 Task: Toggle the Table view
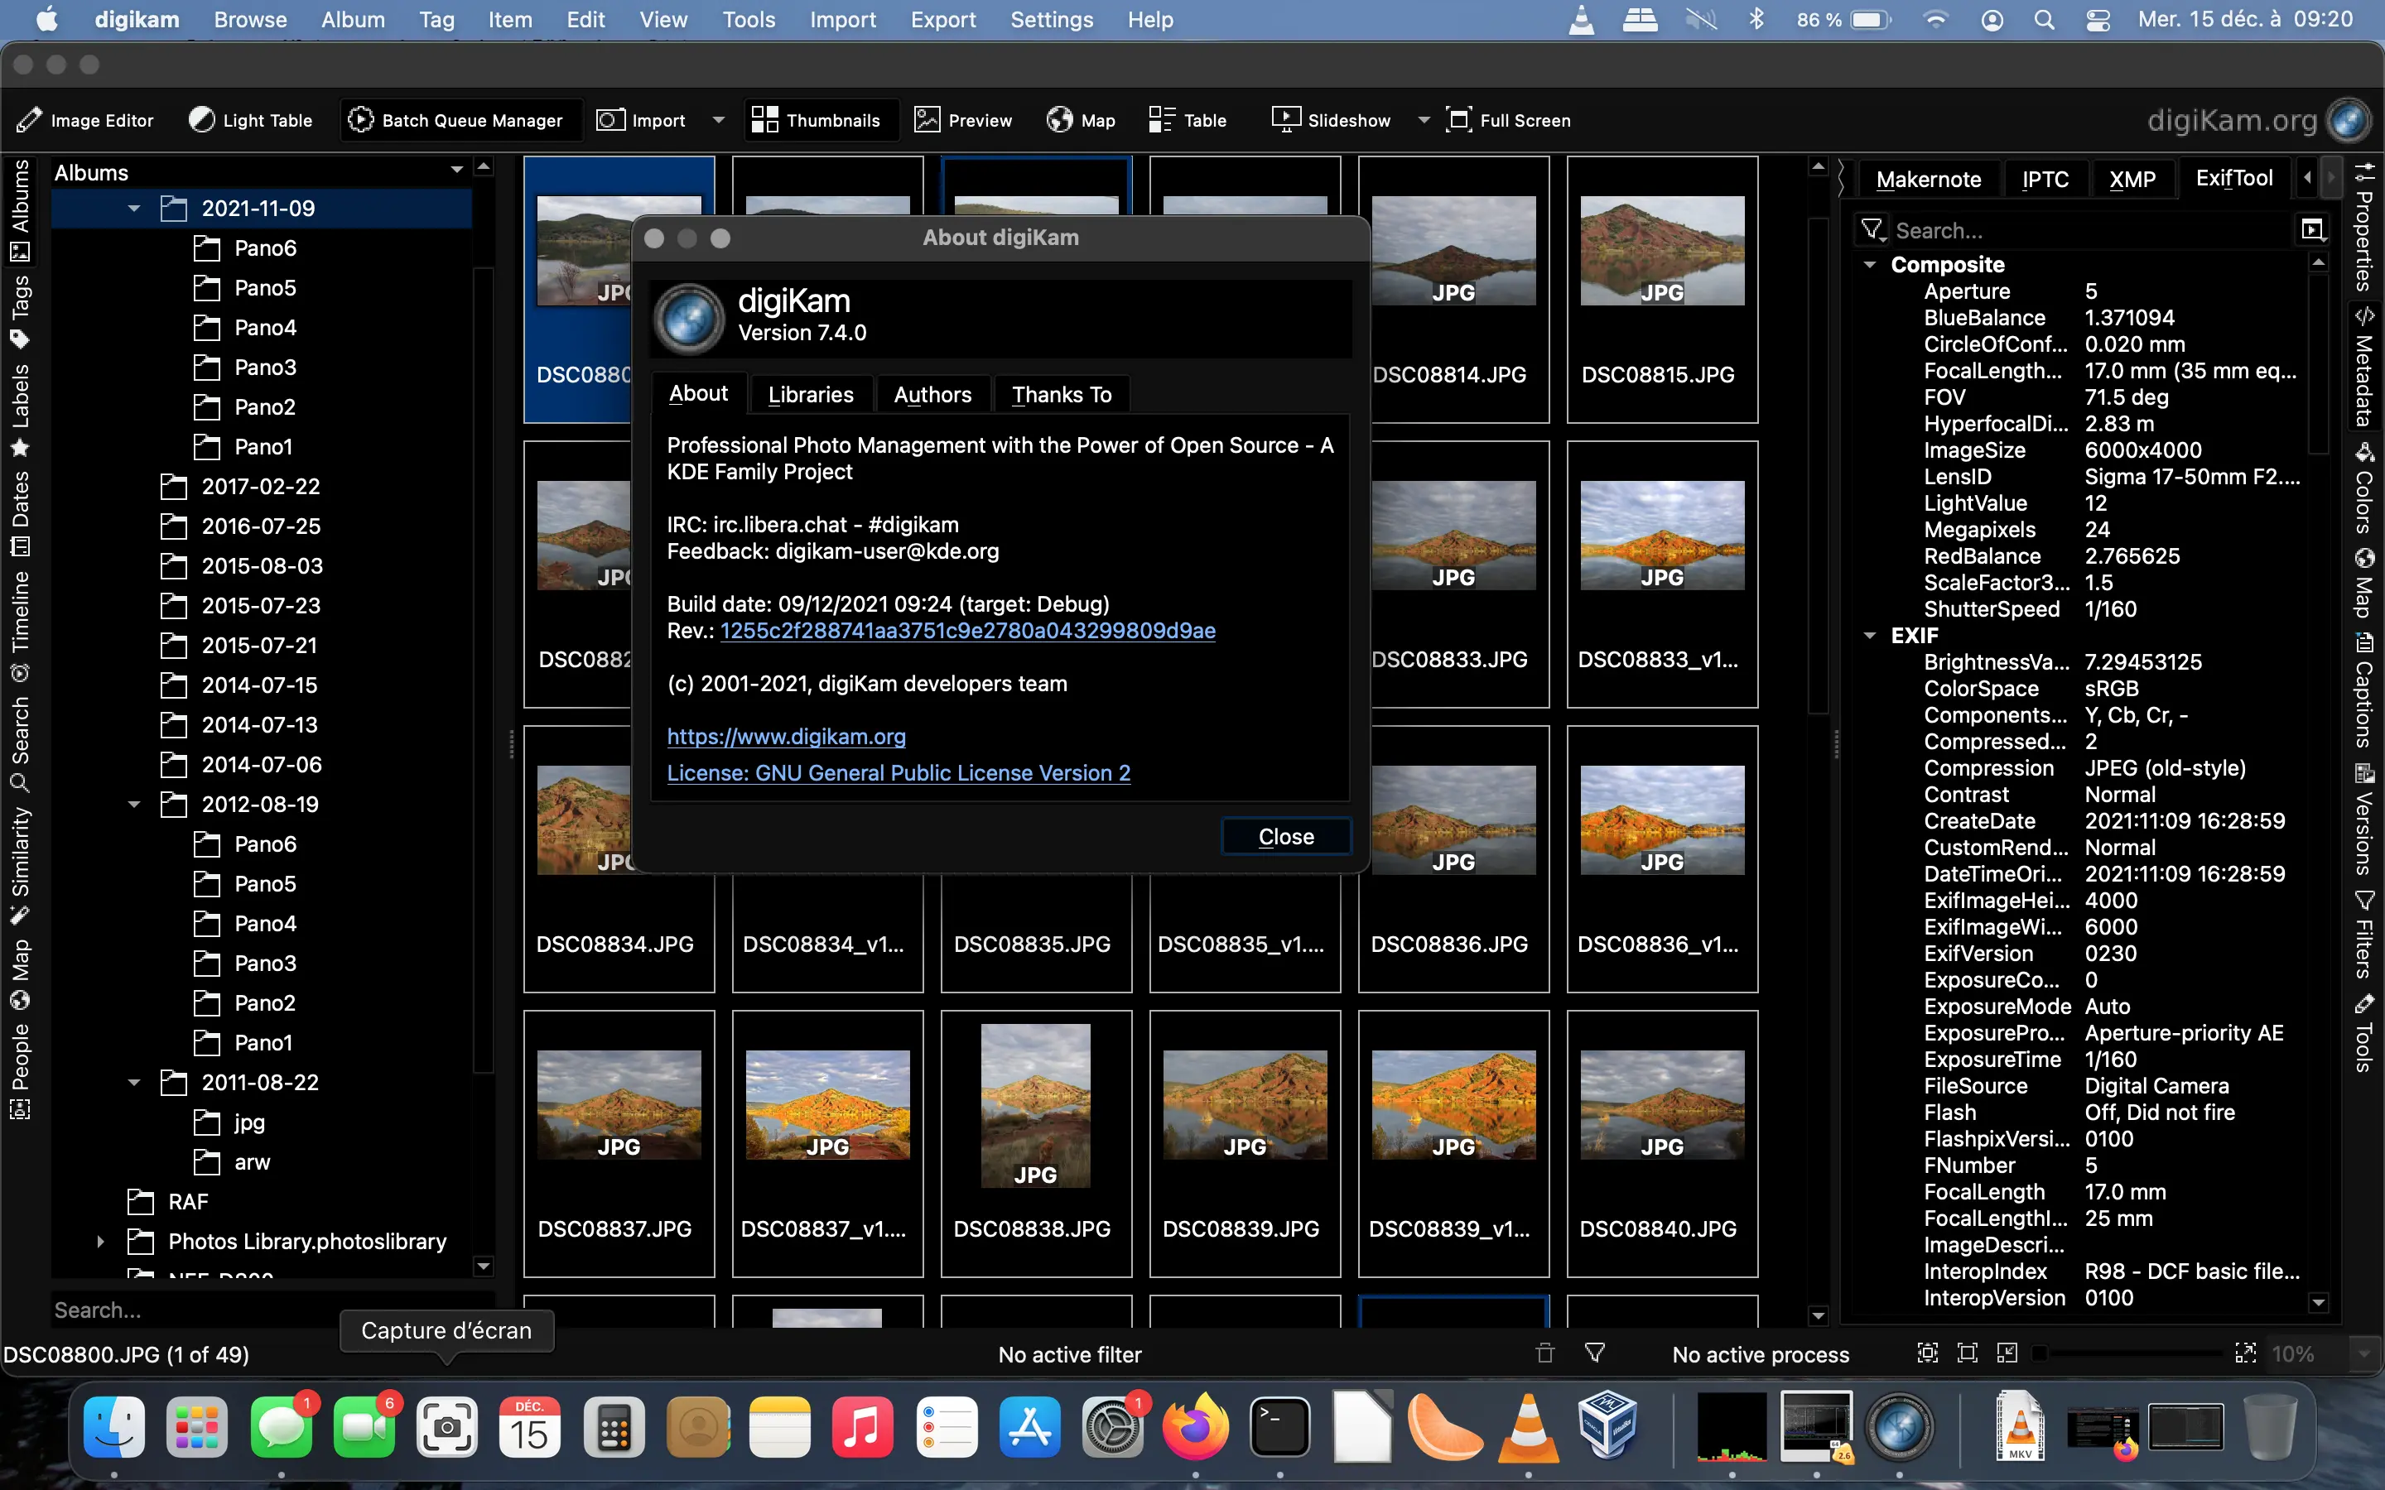click(1187, 119)
